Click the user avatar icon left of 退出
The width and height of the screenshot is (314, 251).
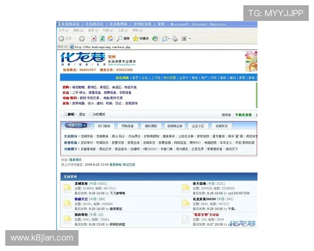(x=65, y=115)
